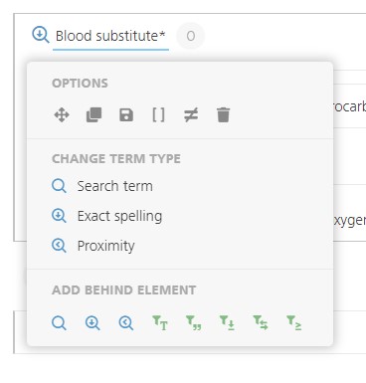Negate the term with not-equal icon
The height and width of the screenshot is (383, 366).
tap(191, 115)
